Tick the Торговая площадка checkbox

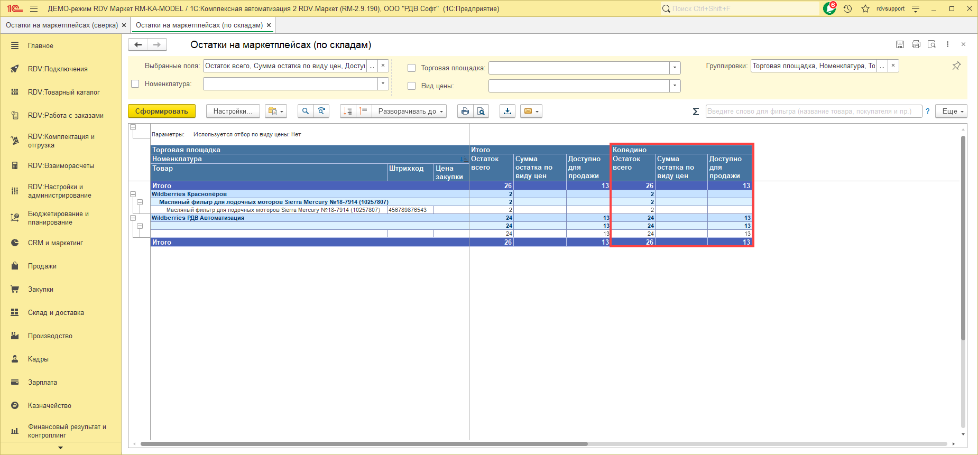411,68
